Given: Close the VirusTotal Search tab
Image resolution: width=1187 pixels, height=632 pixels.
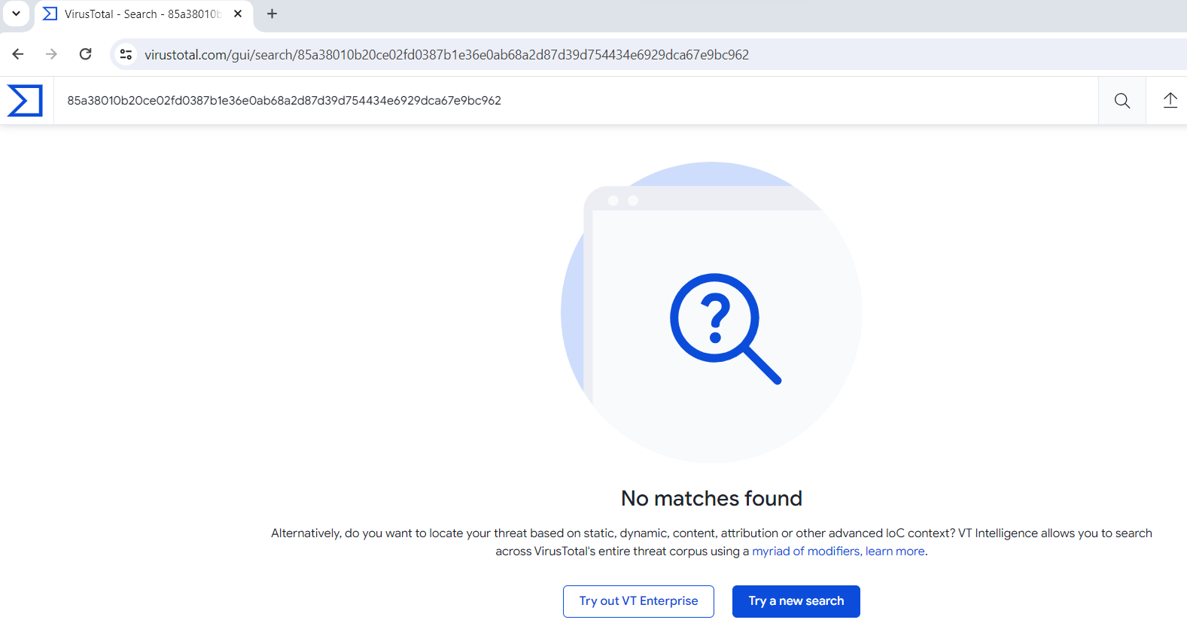Looking at the screenshot, I should [238, 14].
